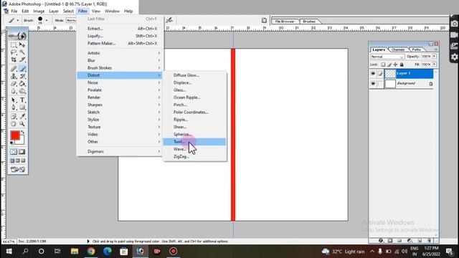Image resolution: width=459 pixels, height=258 pixels.
Task: Select the Dodge tool
Action: point(22,91)
